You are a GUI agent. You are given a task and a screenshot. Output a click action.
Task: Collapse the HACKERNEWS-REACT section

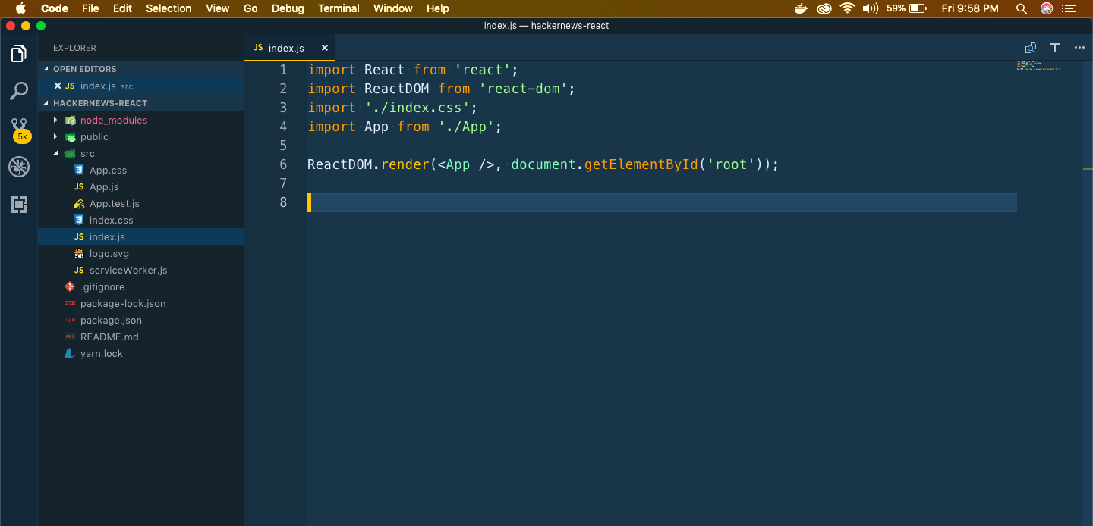[x=141, y=103]
